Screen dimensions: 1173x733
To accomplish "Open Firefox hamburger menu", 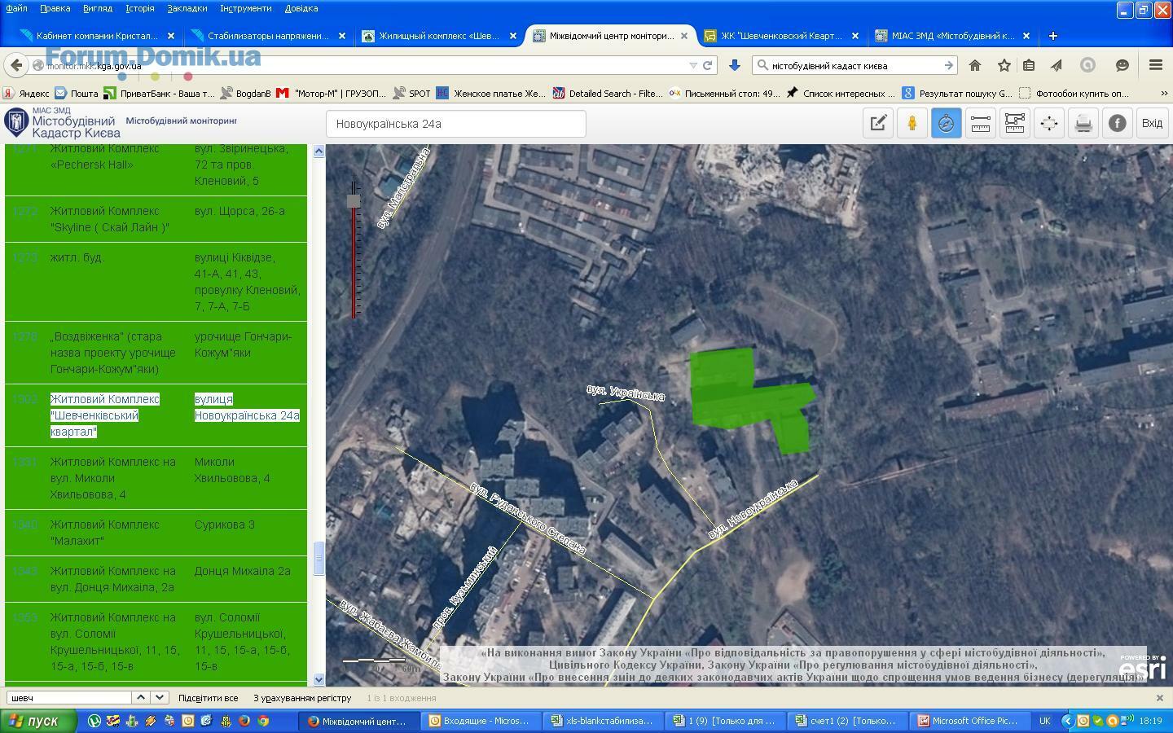I will [x=1155, y=65].
